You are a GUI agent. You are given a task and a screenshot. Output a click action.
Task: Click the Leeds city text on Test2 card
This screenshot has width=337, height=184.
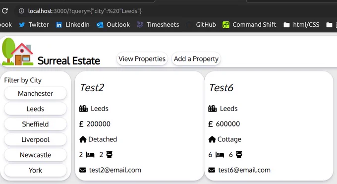pos(100,109)
